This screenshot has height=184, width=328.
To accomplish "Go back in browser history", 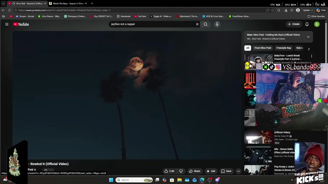I will click(3, 10).
